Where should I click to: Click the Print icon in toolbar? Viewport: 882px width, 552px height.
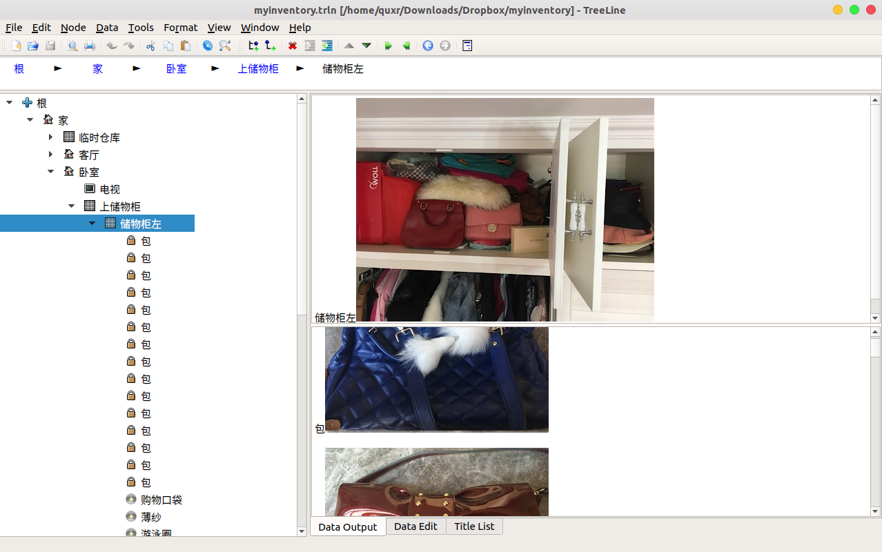coord(90,46)
